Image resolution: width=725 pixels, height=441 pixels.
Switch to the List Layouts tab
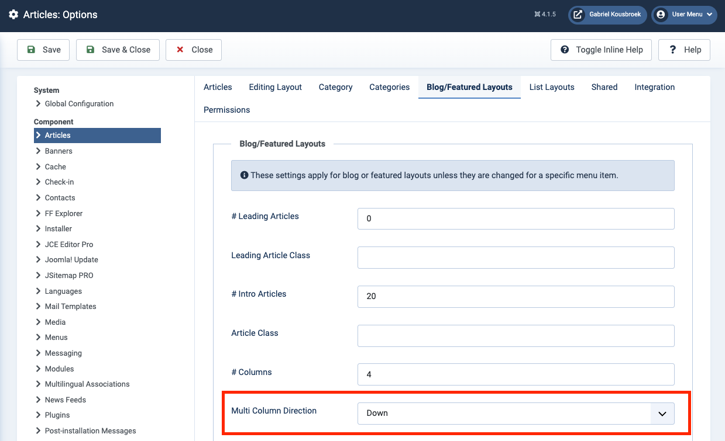point(551,87)
